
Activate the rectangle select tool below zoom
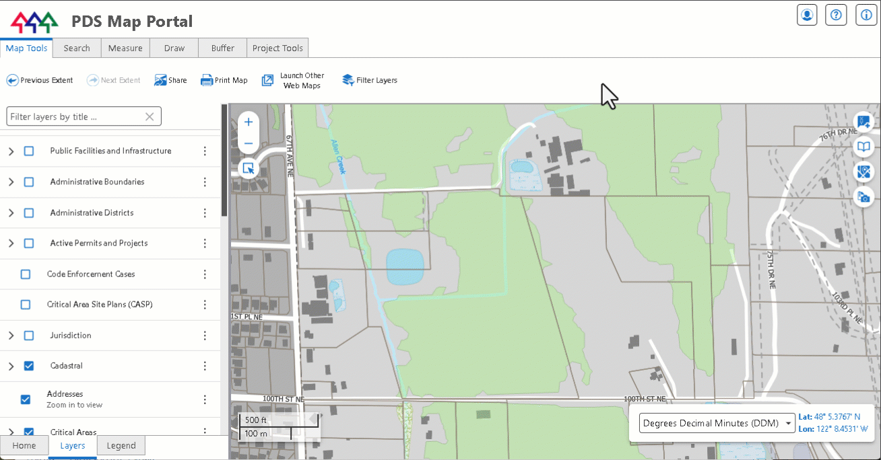click(249, 168)
